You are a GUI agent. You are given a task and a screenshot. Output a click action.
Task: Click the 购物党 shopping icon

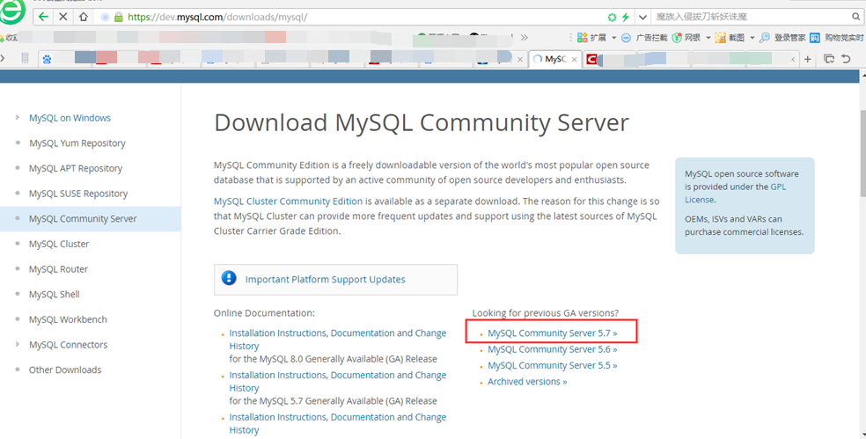pos(815,38)
